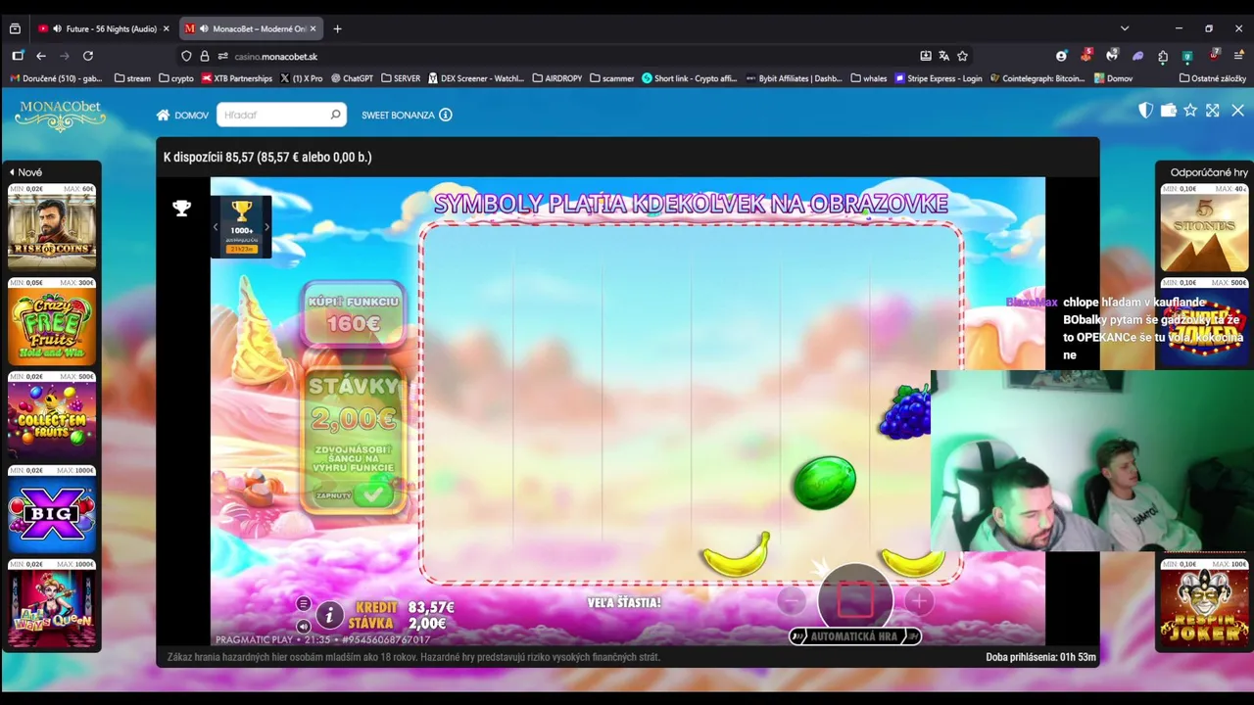Open a new browser tab
The height and width of the screenshot is (705, 1254).
(x=337, y=28)
